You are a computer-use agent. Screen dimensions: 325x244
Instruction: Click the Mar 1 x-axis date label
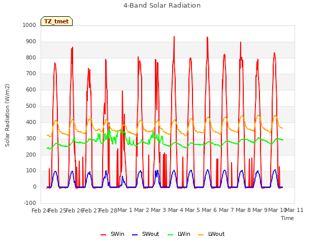[x=125, y=210]
